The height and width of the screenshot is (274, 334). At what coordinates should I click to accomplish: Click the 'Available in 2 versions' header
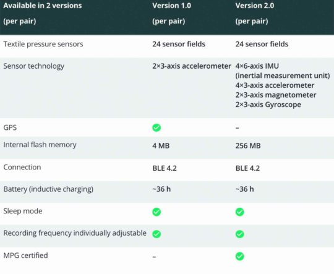[43, 6]
